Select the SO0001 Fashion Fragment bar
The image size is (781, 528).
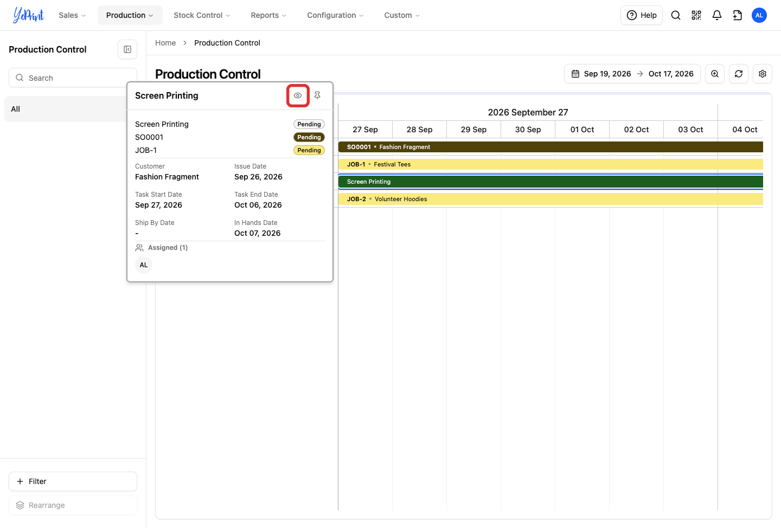click(x=550, y=147)
